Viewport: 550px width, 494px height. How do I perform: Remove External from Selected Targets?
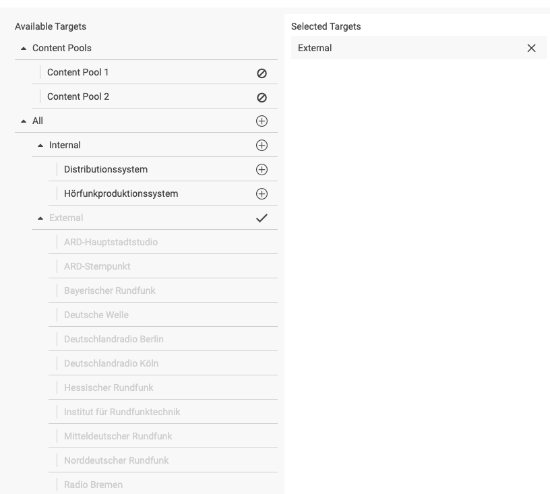[531, 49]
